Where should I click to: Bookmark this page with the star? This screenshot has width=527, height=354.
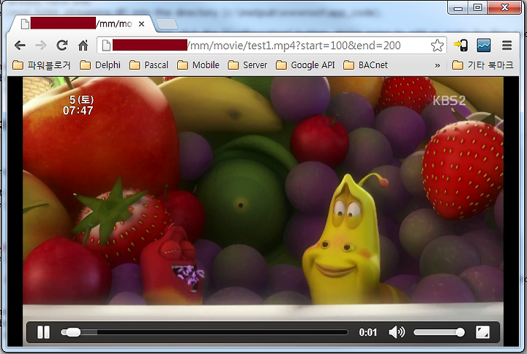click(x=437, y=45)
